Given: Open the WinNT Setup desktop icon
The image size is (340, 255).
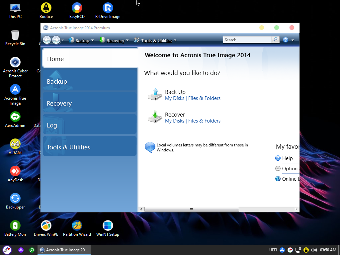Looking at the screenshot, I should [108, 228].
